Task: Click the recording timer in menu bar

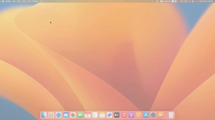Action: 167,1
